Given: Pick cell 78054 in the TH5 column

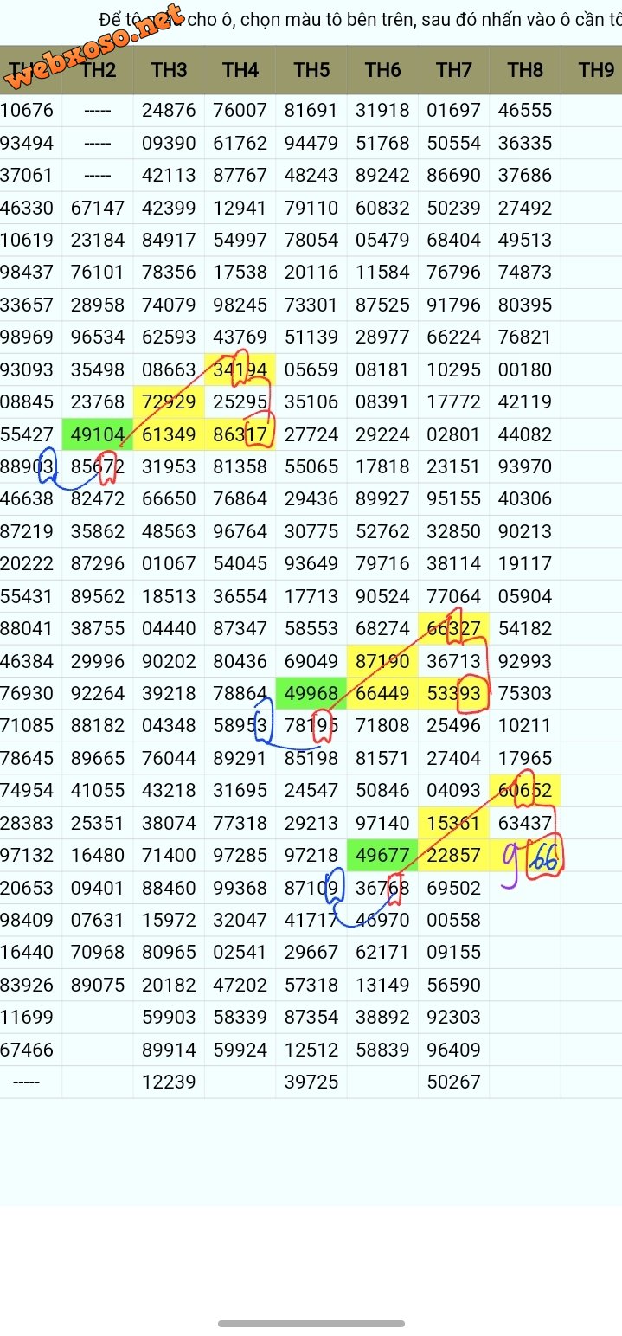Looking at the screenshot, I should pos(311,241).
